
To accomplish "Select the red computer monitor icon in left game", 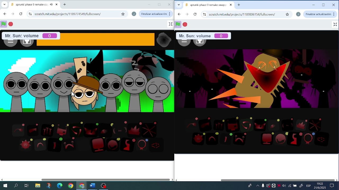I will coord(98,145).
